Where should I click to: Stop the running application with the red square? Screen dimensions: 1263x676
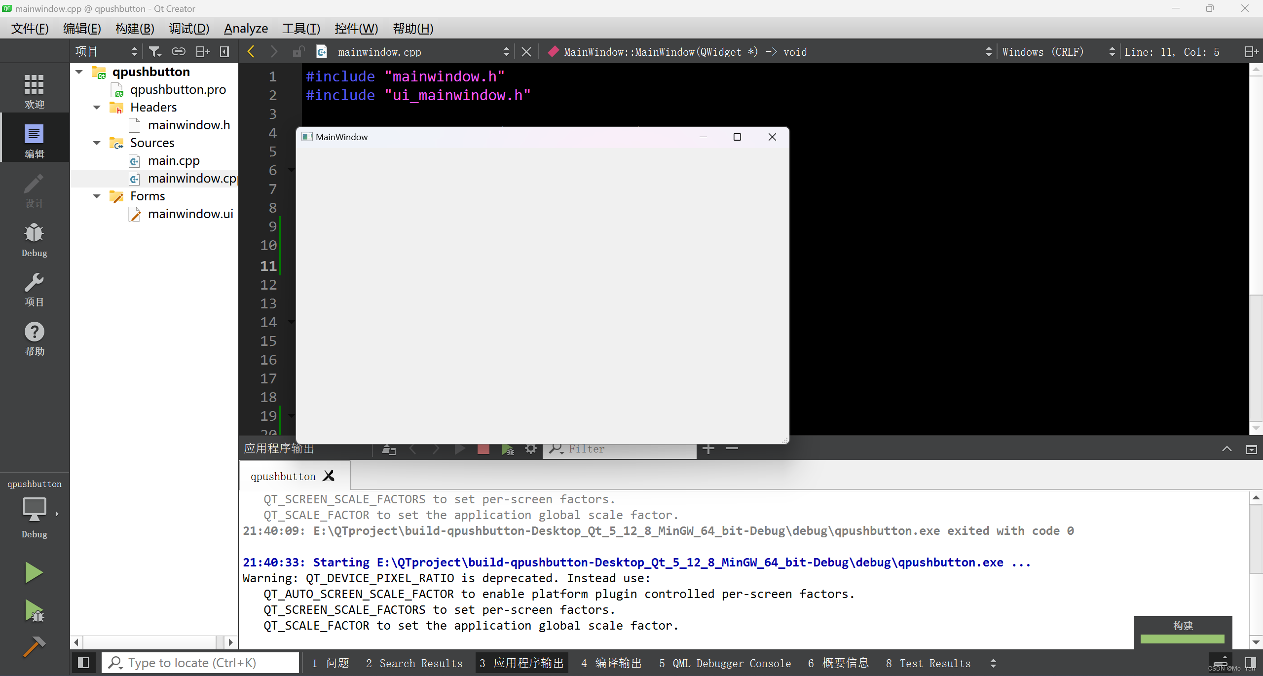483,449
